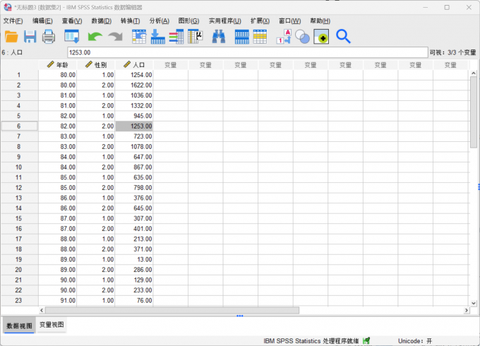Switch to the 变量视图 tab

click(x=52, y=325)
